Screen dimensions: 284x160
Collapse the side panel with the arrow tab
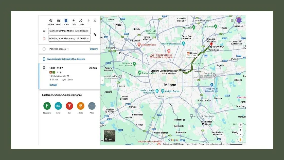pyautogui.click(x=102, y=80)
